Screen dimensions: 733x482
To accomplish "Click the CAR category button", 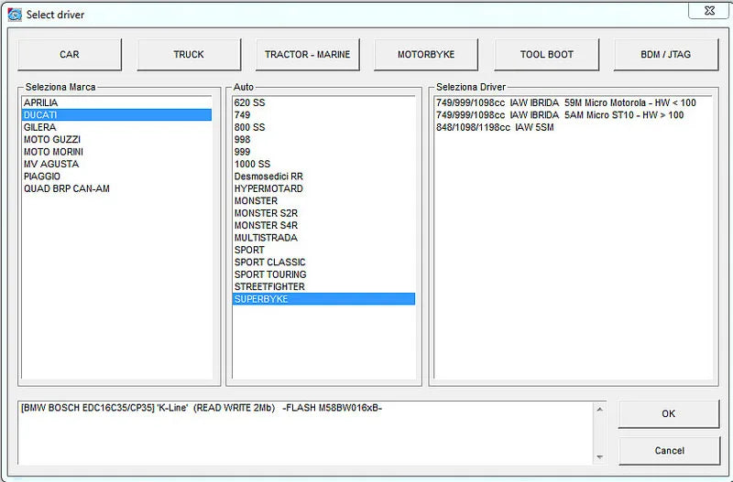I will 70,55.
